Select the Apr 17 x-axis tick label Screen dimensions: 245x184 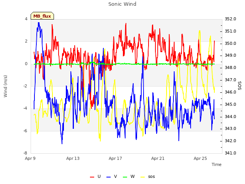tap(115, 158)
